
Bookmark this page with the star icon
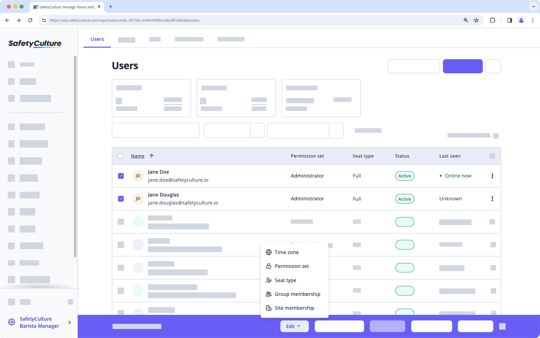point(476,20)
